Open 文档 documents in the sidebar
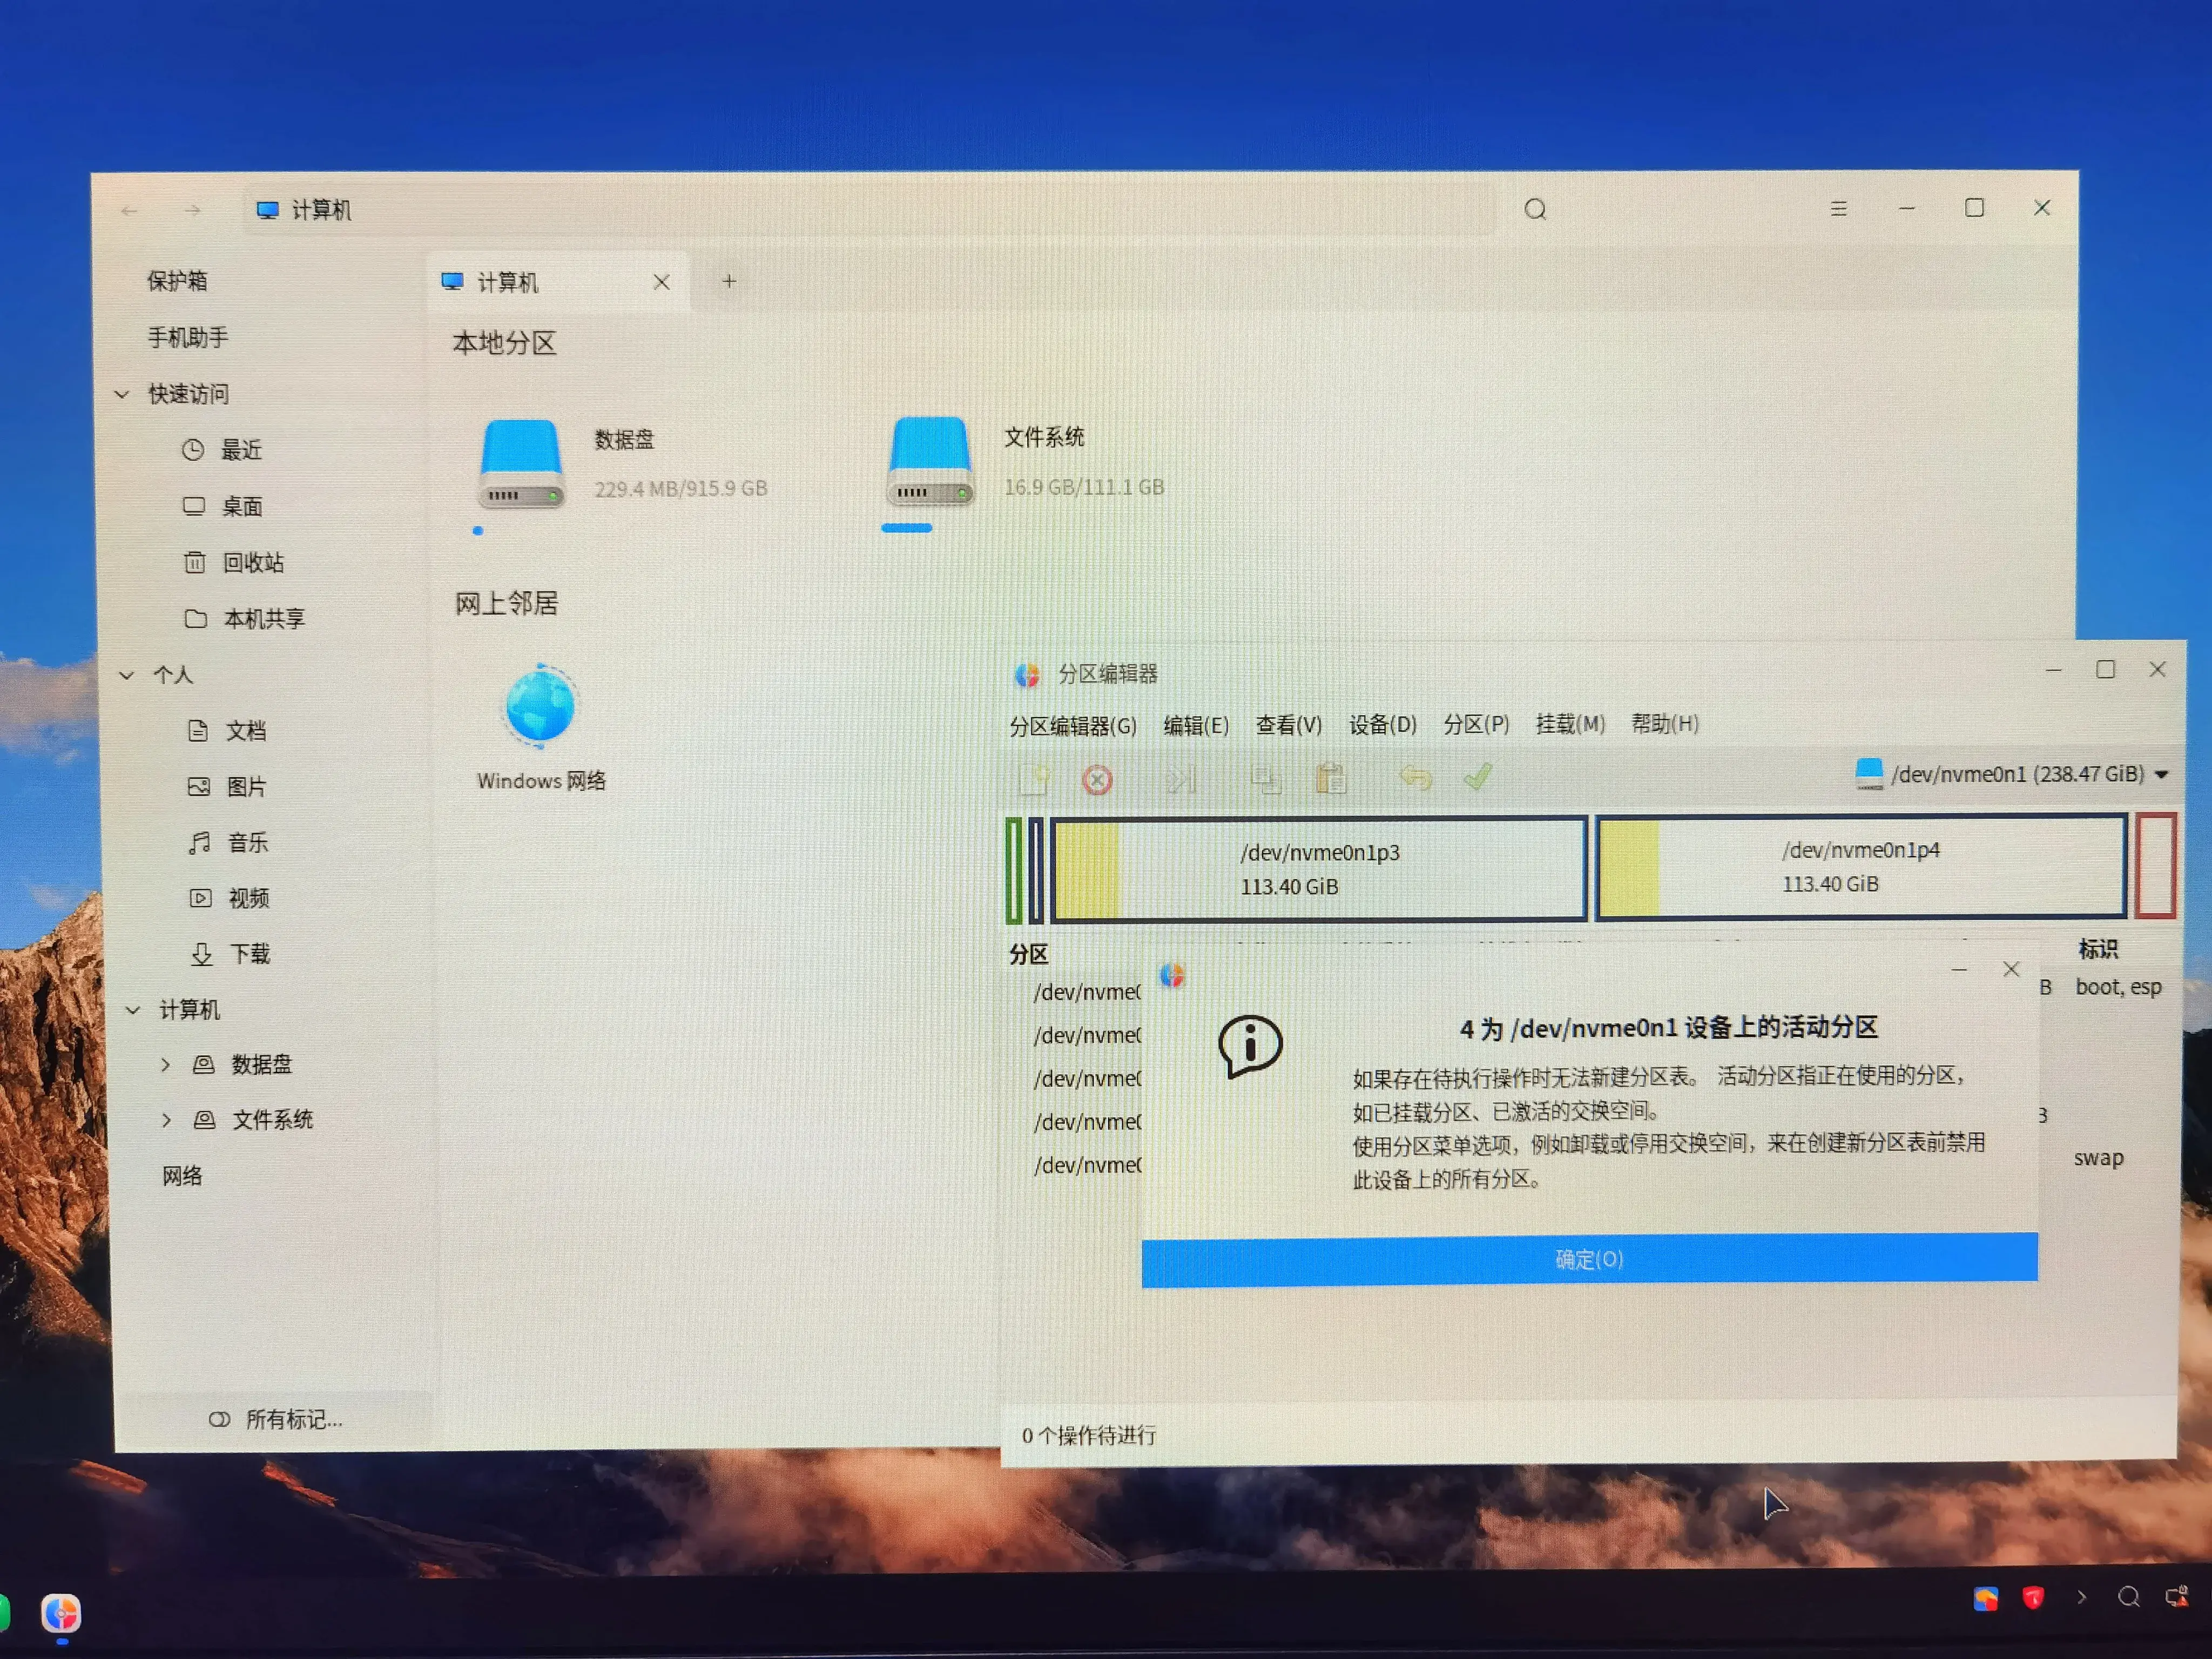Image resolution: width=2212 pixels, height=1659 pixels. pyautogui.click(x=227, y=731)
